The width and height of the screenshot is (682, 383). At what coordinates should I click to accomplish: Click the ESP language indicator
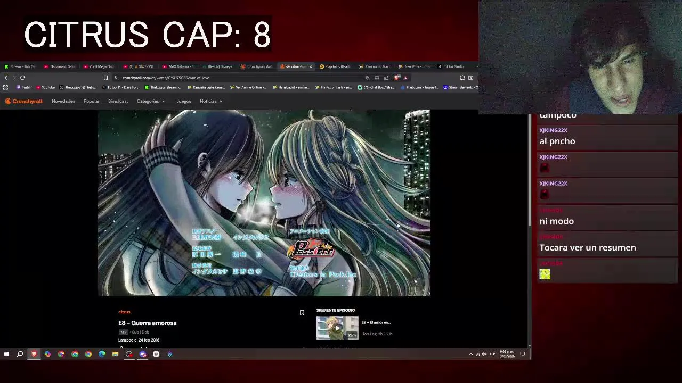pyautogui.click(x=492, y=354)
